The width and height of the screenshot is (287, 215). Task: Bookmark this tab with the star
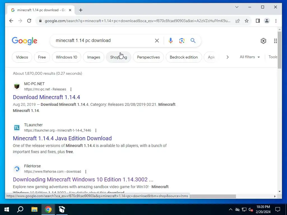[x=247, y=21]
